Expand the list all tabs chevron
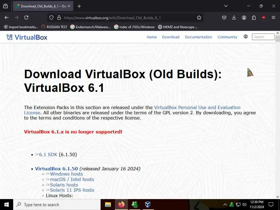Image resolution: width=280 pixels, height=210 pixels. click(x=226, y=6)
